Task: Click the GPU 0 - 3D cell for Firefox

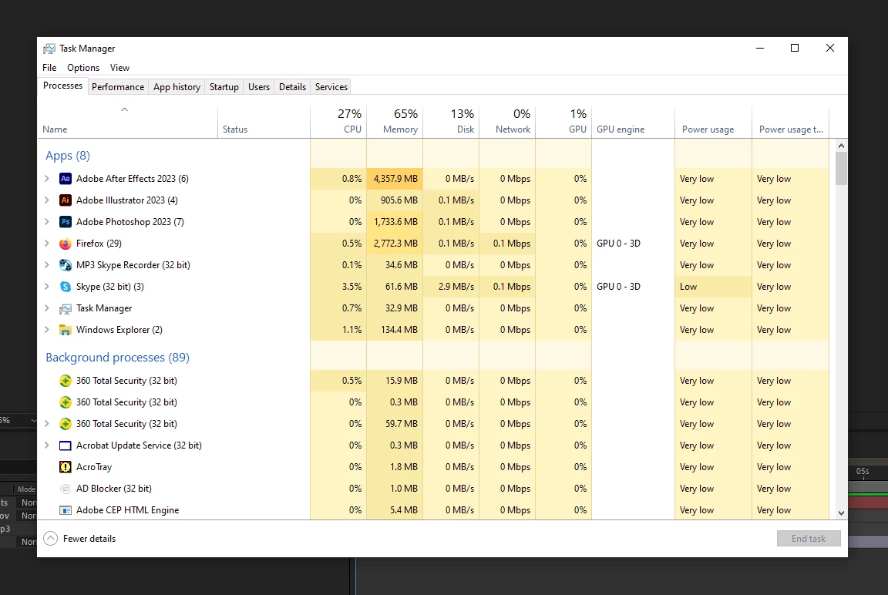Action: pos(633,244)
